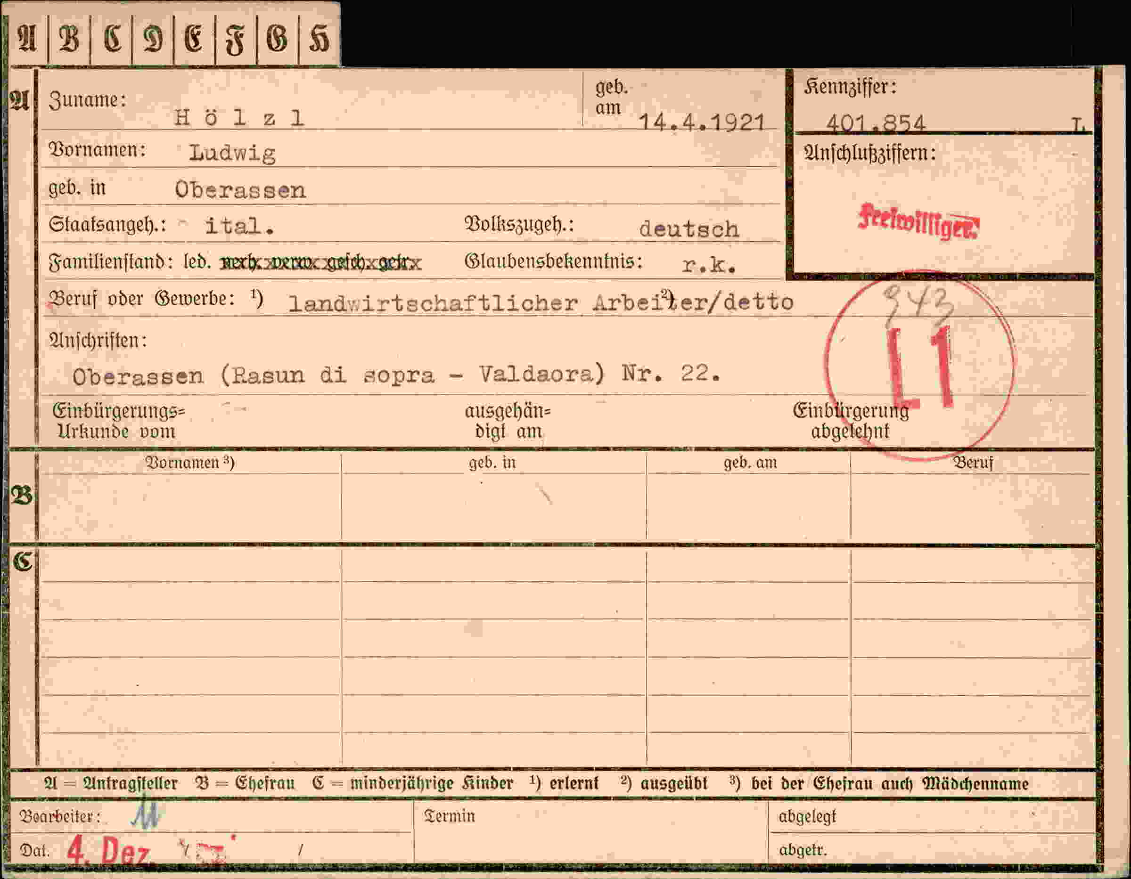Select the index tab letter E
The width and height of the screenshot is (1131, 879).
click(194, 38)
